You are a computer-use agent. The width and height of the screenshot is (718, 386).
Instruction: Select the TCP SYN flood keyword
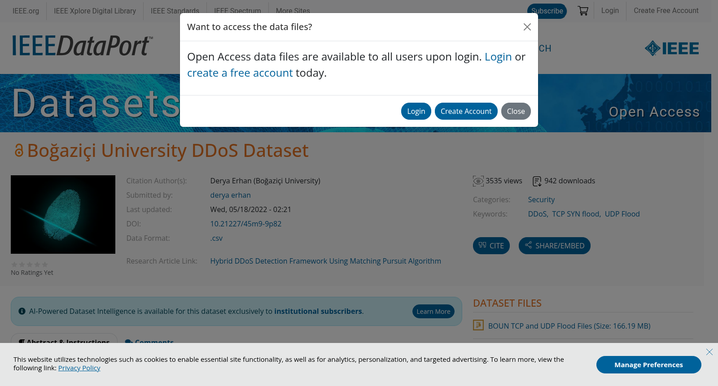576,214
